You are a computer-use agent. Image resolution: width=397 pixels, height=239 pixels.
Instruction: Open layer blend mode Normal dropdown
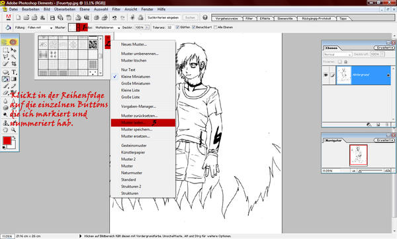(x=337, y=54)
